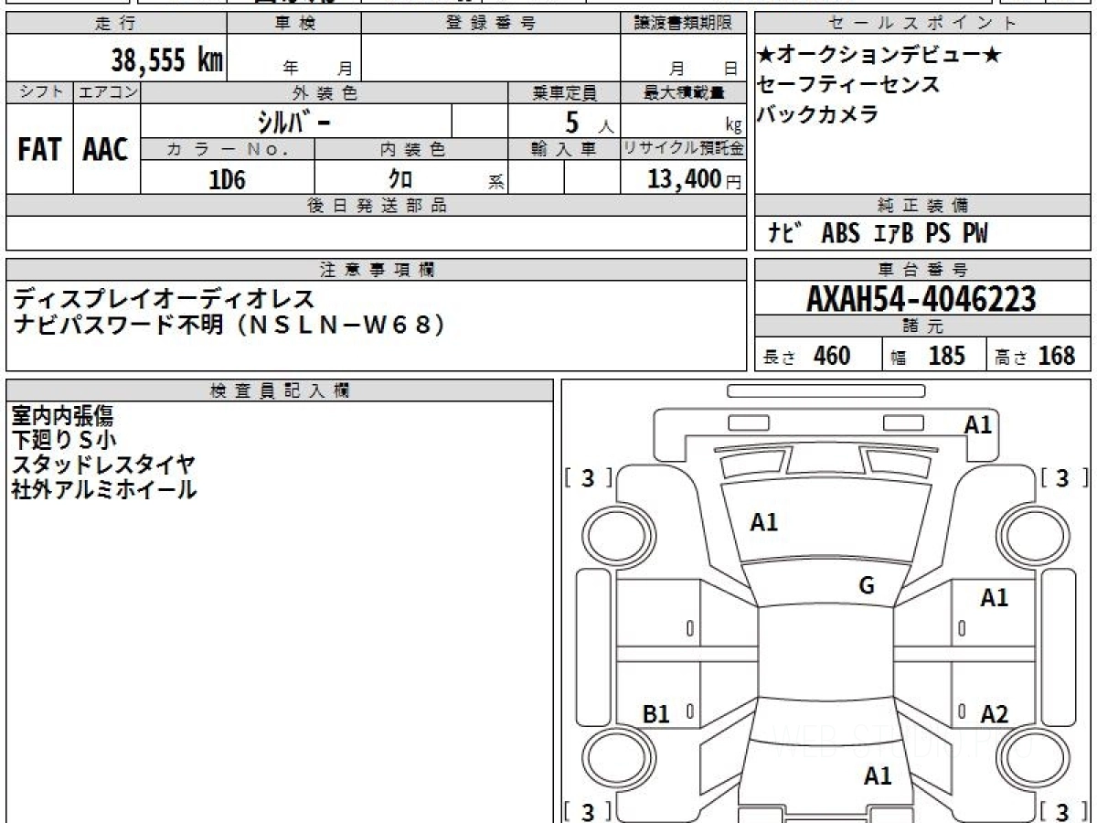This screenshot has height=823, width=1097.
Task: Click the 5 人 seating capacity value
Action: 589,123
